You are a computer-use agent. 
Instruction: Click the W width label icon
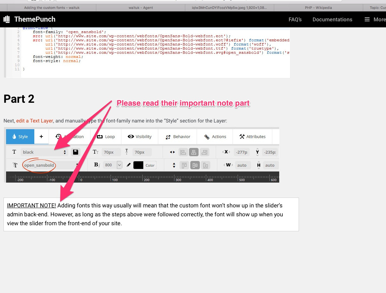pyautogui.click(x=228, y=165)
